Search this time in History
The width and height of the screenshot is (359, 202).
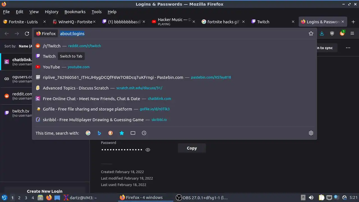[144, 133]
